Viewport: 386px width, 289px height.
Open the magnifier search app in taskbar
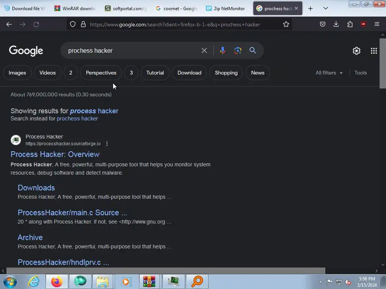coord(197,281)
